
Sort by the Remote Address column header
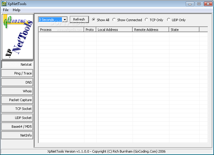151,30
